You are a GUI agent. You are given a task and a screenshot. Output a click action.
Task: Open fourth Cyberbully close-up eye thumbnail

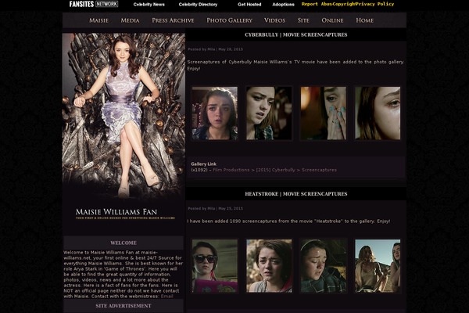point(378,113)
